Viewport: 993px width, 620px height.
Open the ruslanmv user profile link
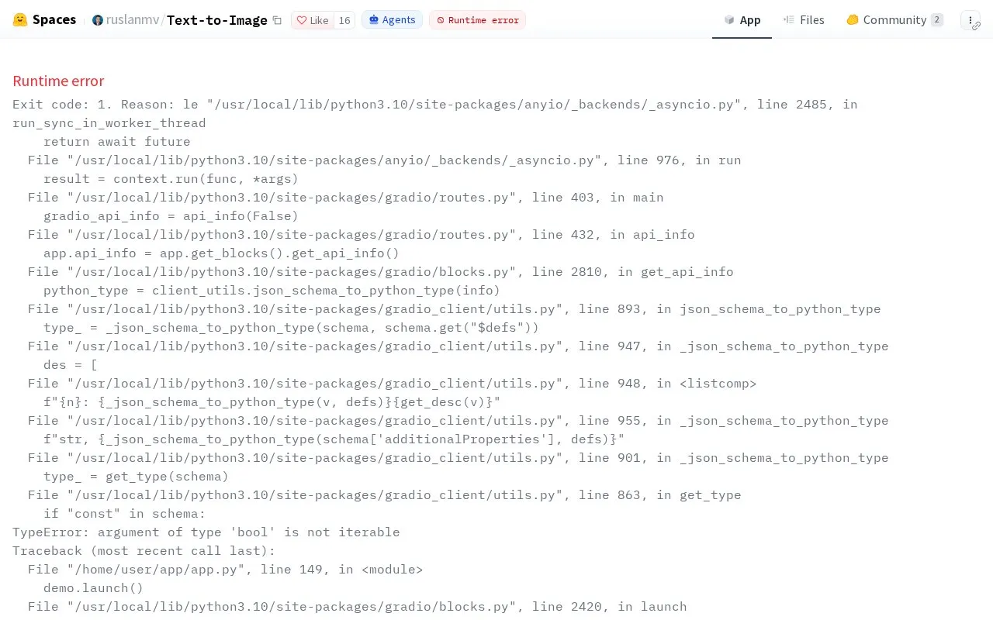tap(131, 20)
